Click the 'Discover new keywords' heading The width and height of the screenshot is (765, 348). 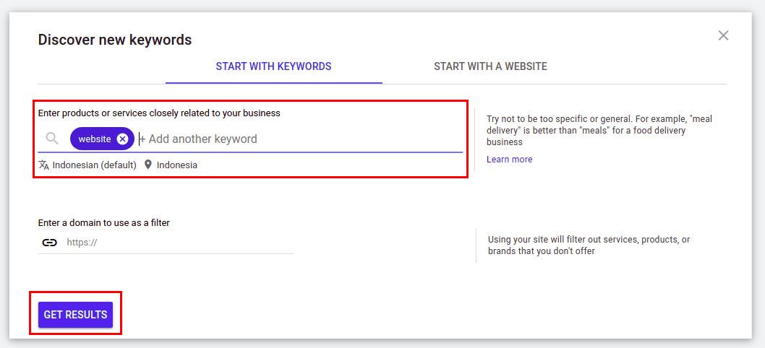[115, 40]
